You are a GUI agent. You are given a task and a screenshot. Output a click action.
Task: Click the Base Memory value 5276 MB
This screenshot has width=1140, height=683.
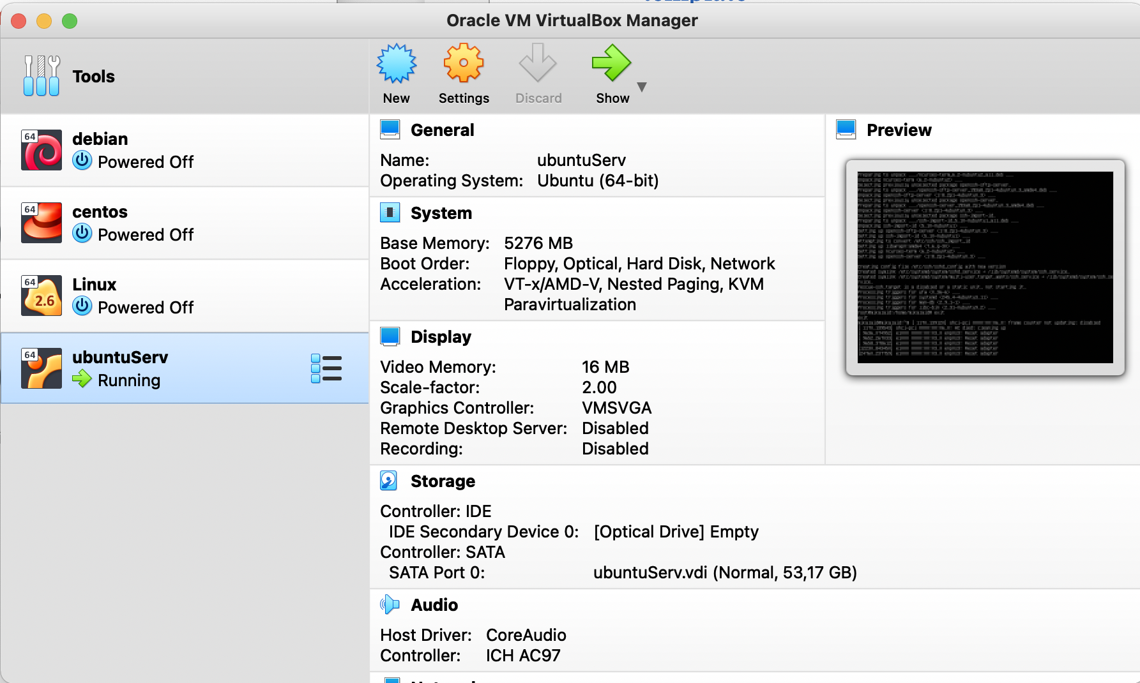click(x=538, y=243)
